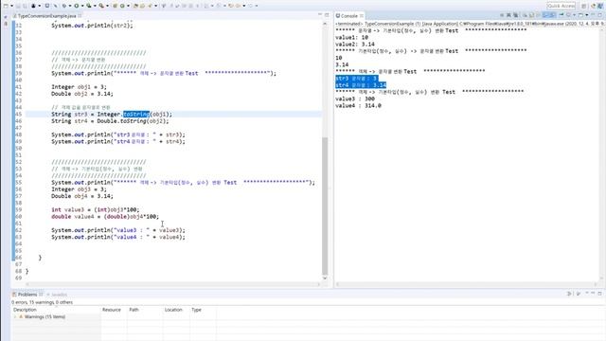606x341 pixels.
Task: Click the Open Type icon
Action: point(135,6)
